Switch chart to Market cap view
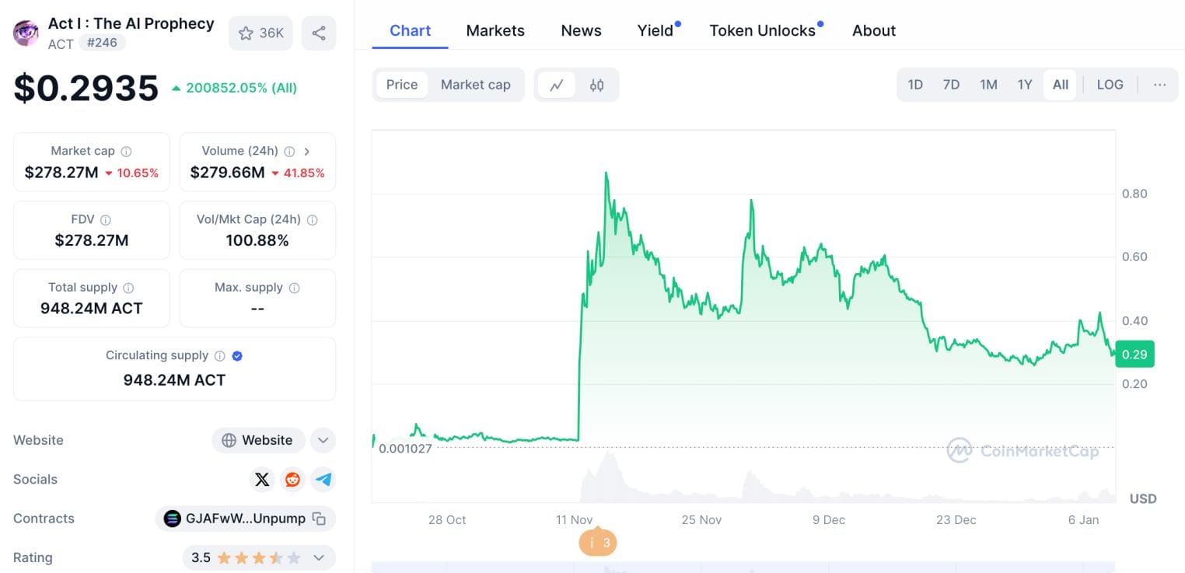This screenshot has width=1185, height=573. tap(475, 84)
